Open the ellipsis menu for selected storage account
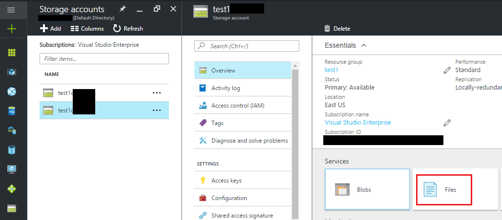 tap(156, 110)
